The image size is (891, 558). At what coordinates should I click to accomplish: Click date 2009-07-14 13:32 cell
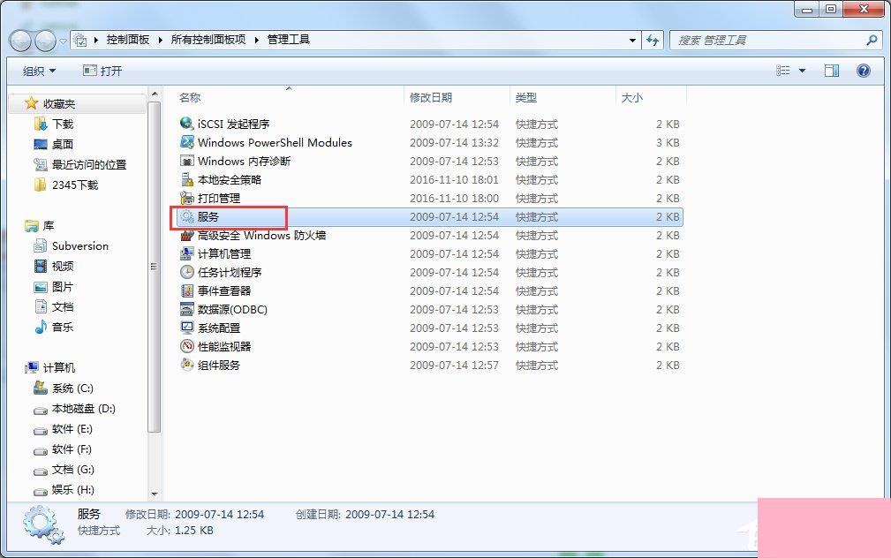(454, 143)
